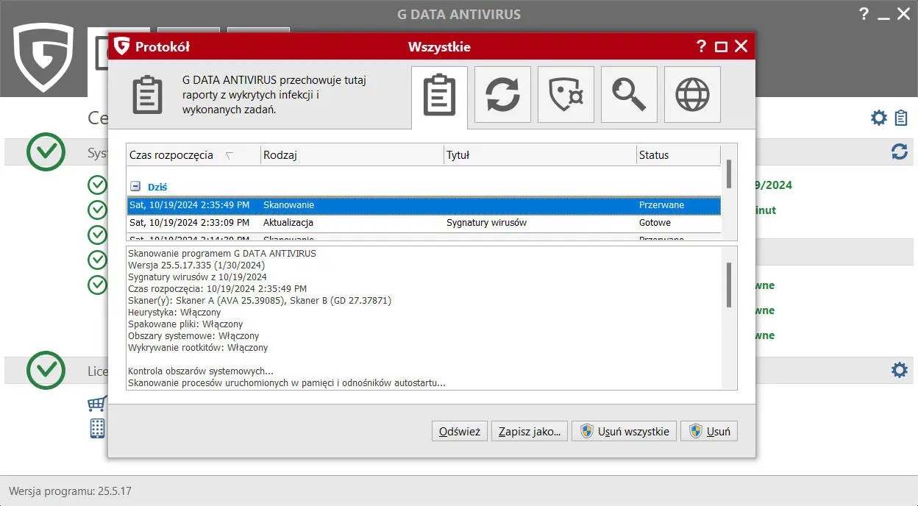Image resolution: width=918 pixels, height=506 pixels.
Task: Collapse the Dziś group
Action: click(x=135, y=187)
